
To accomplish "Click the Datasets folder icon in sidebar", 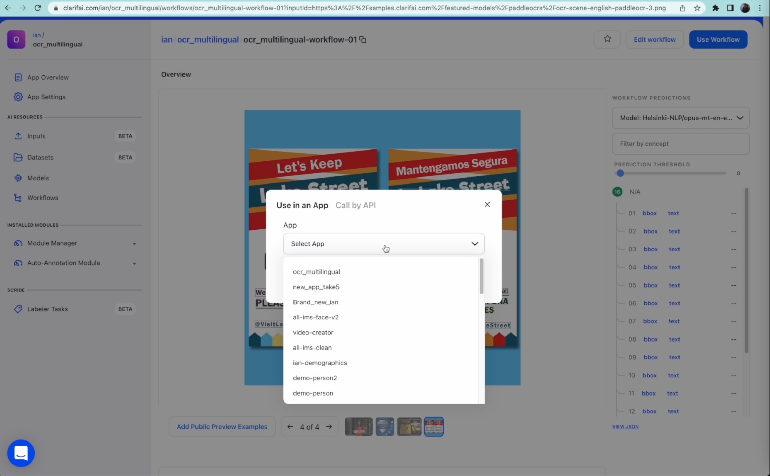I will (x=18, y=157).
